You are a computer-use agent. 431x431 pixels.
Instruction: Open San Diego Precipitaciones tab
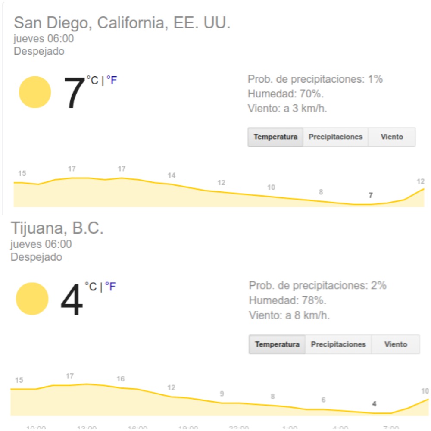pyautogui.click(x=335, y=137)
